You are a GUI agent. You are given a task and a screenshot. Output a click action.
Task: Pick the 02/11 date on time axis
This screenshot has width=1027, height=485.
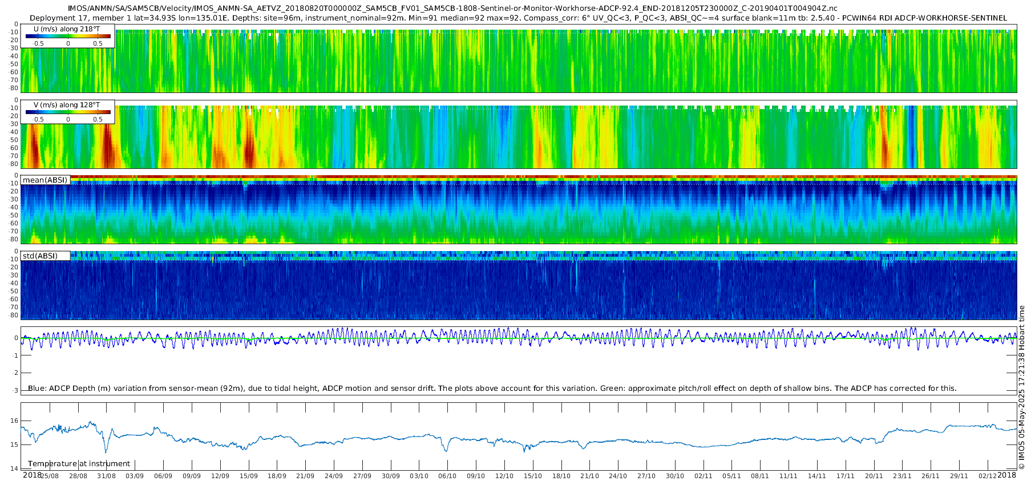(x=703, y=476)
